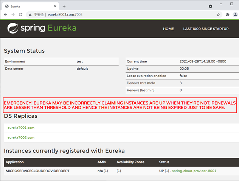
Task: Click the not-secure warning icon
Action: point(30,15)
